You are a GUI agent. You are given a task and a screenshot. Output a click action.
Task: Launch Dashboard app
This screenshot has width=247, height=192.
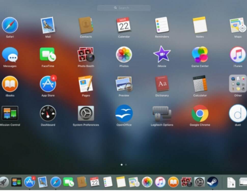48,113
